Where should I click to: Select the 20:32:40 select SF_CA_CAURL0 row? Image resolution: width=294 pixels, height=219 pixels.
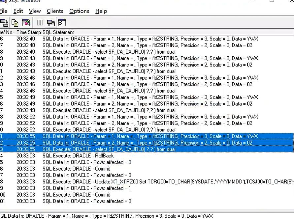click(147, 52)
